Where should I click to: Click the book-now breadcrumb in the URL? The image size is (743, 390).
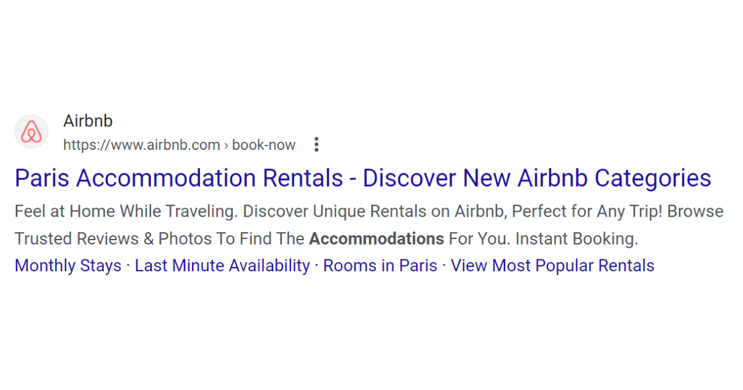click(x=264, y=145)
